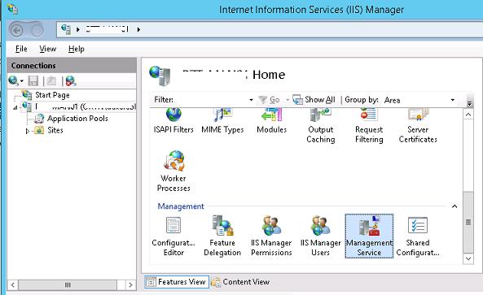Open Request Filtering feature
Viewport: 483px width, 295px height.
pyautogui.click(x=369, y=126)
